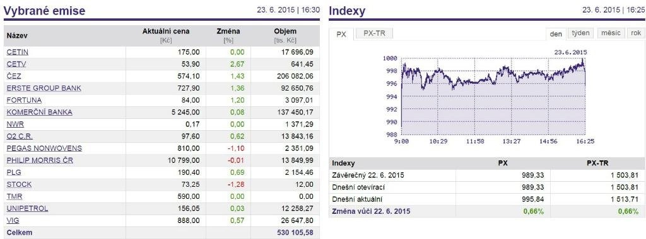Switch chart period to měsíc
The image size is (646, 239).
[x=611, y=33]
